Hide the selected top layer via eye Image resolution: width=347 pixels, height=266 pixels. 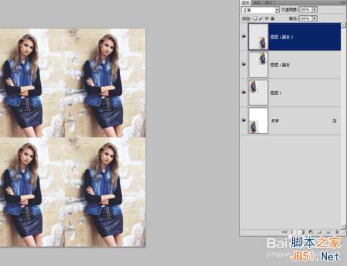[244, 37]
